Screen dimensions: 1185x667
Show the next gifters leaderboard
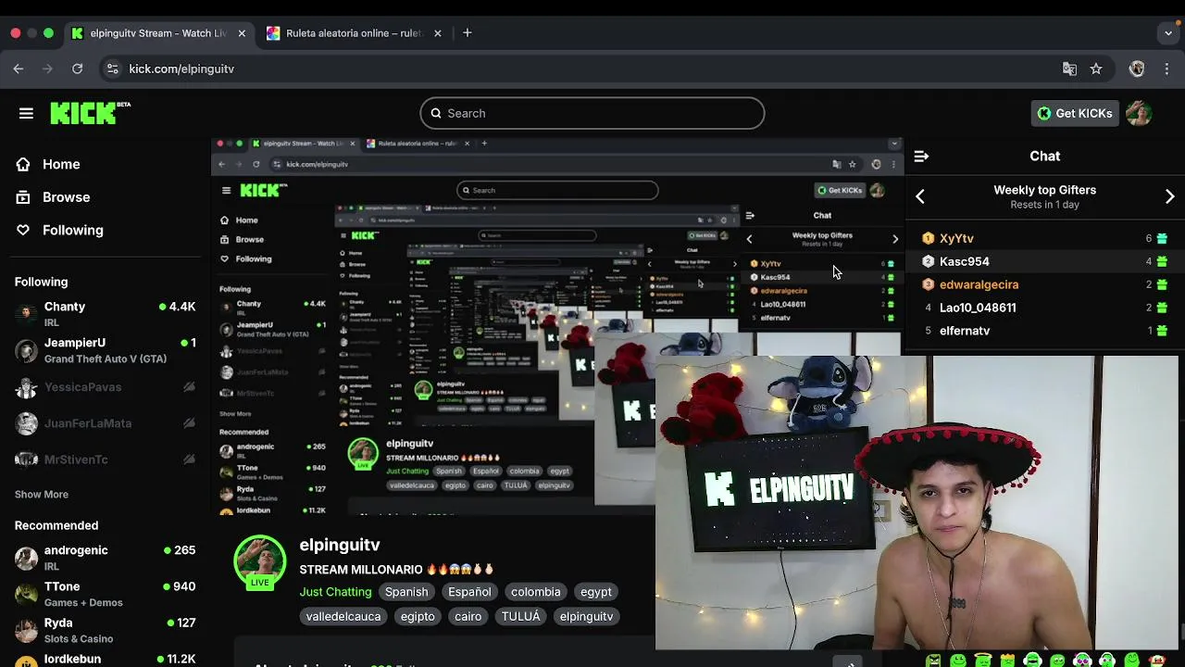point(1169,196)
